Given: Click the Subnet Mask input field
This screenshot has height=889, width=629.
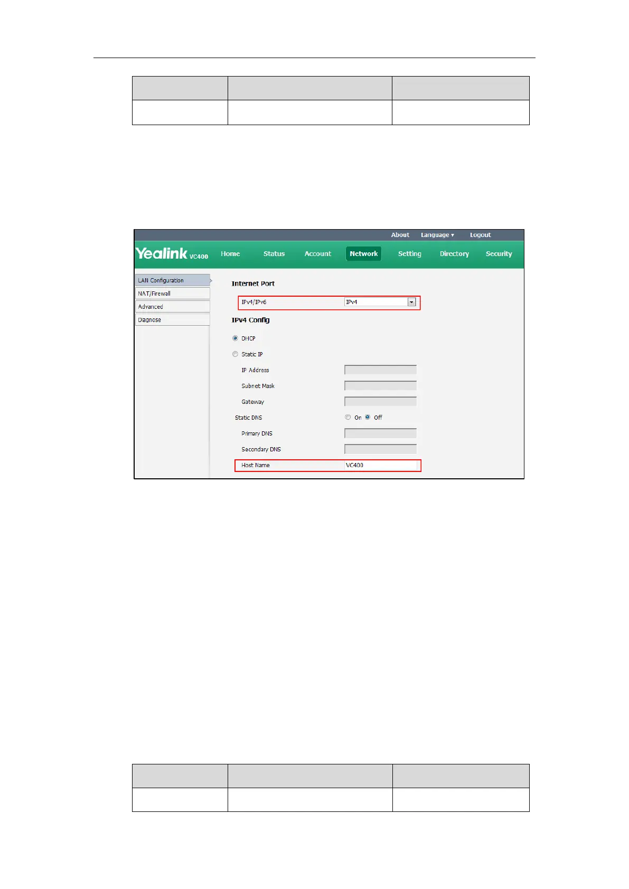Looking at the screenshot, I should (x=380, y=386).
